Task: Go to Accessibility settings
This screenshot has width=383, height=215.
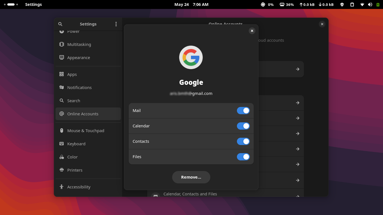Action: pos(79,187)
